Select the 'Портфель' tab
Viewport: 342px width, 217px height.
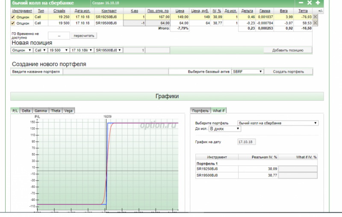click(200, 111)
